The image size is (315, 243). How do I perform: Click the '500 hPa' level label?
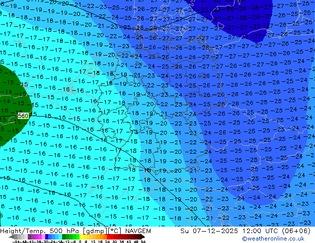point(65,231)
